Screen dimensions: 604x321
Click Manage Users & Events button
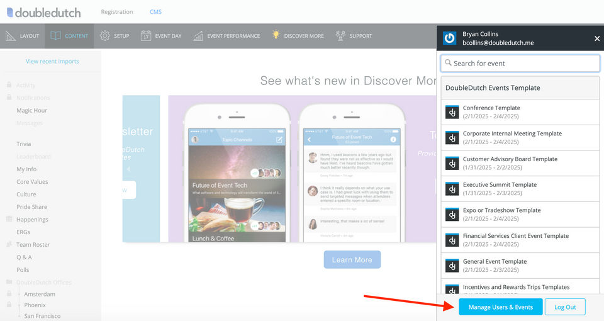(x=500, y=307)
